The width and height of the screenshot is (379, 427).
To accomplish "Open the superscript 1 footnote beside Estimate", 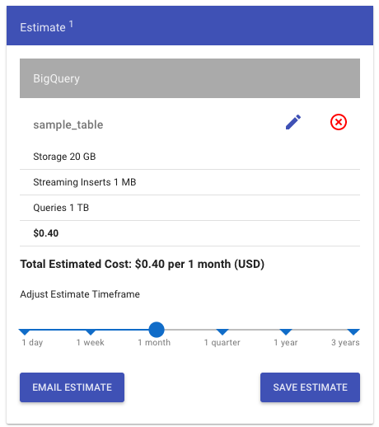I will pos(71,24).
